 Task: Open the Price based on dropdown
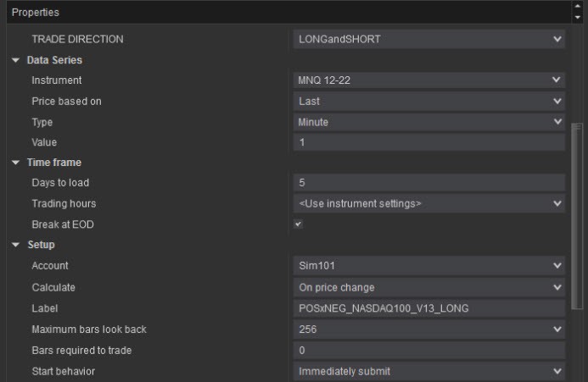428,102
